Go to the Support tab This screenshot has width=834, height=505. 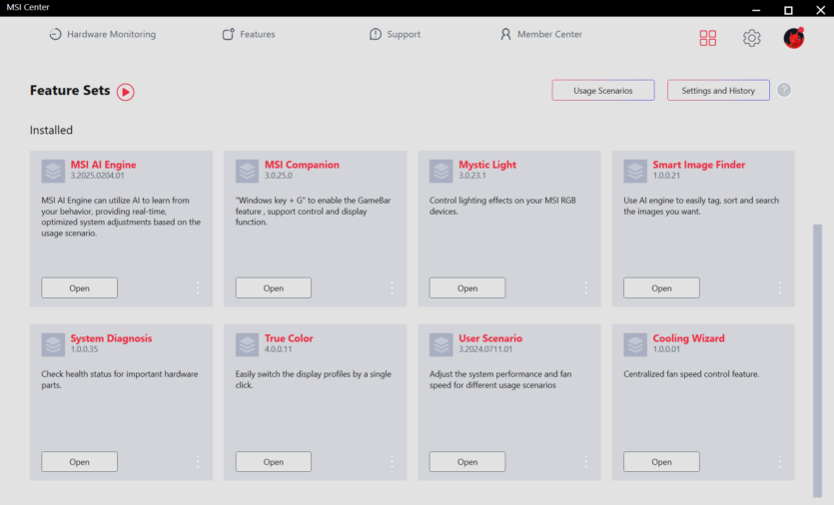[x=395, y=34]
